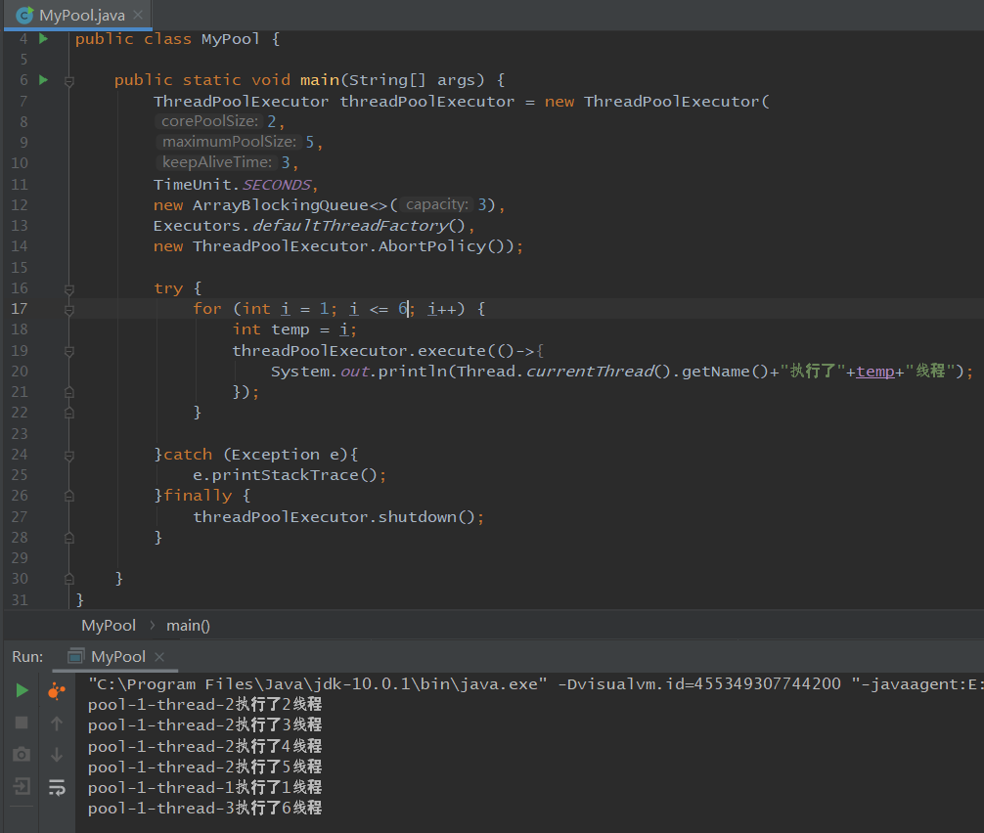Close the MyPool run tab
The width and height of the screenshot is (984, 833).
coord(159,657)
